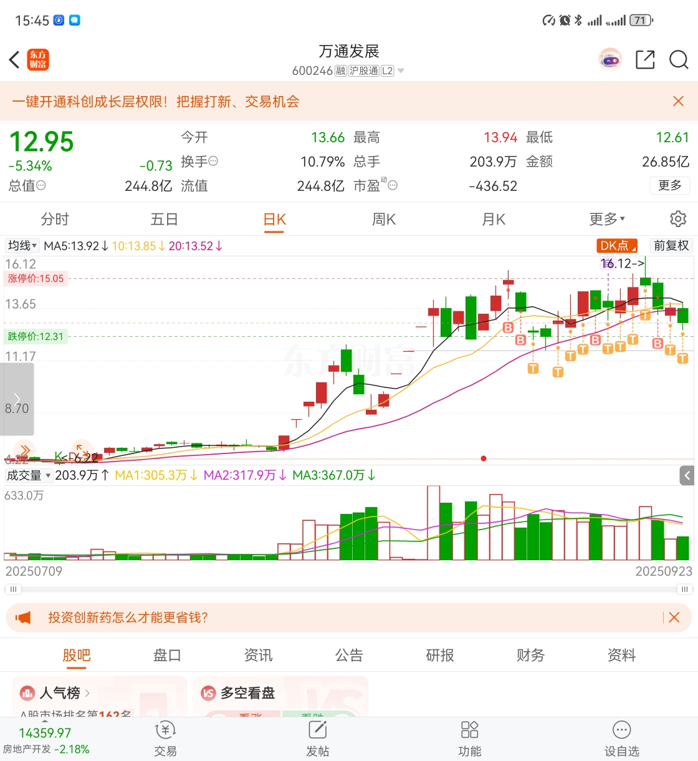Screen dimensions: 698x761
Task: Select the 日K chart tab
Action: (274, 219)
